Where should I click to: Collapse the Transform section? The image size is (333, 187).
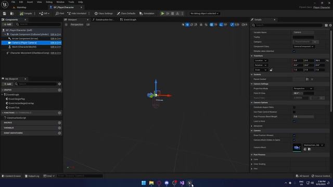point(252,56)
